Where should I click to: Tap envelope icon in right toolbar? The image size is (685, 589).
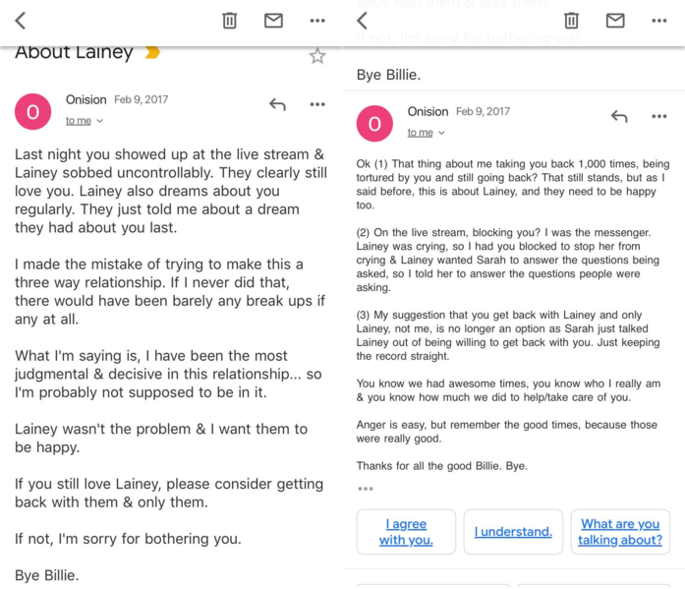tap(615, 20)
